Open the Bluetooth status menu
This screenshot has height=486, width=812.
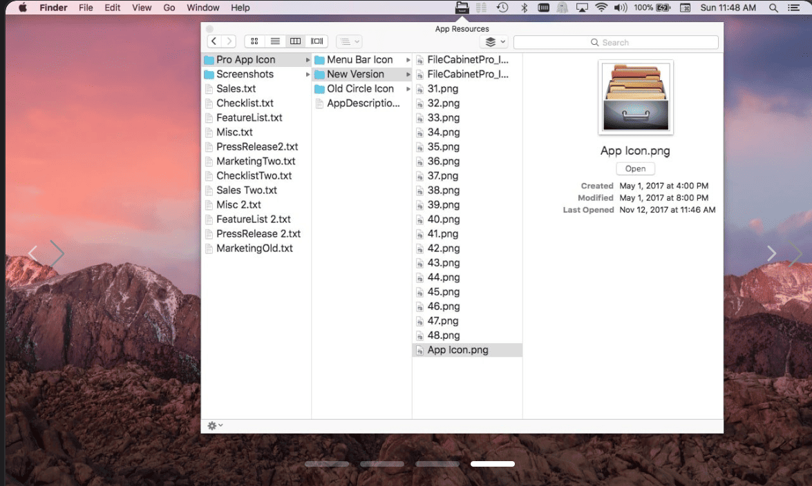(x=524, y=8)
